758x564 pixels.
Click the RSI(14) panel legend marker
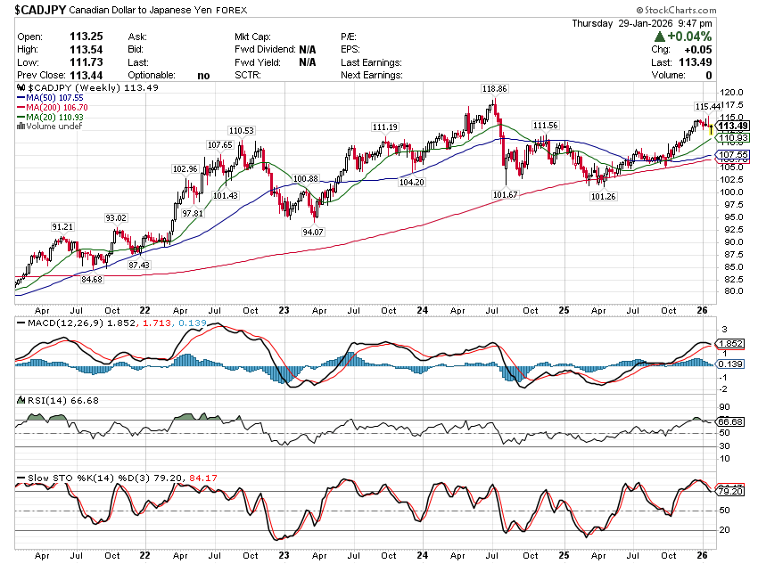tap(20, 401)
